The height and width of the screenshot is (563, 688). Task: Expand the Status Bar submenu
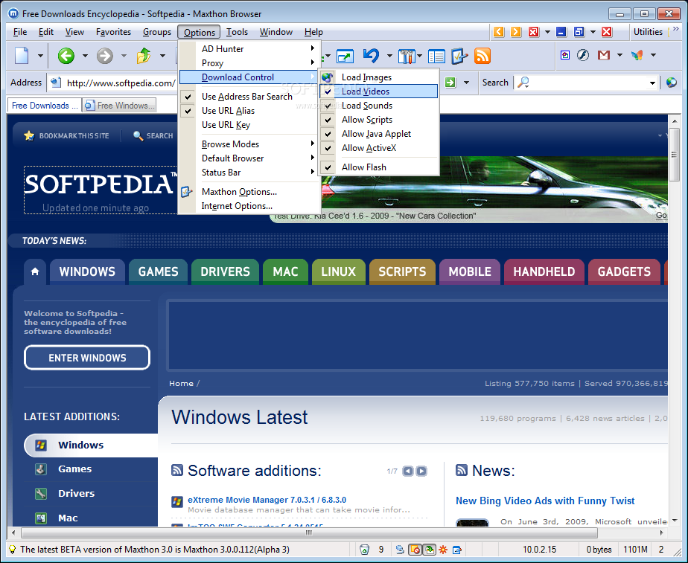pos(249,173)
